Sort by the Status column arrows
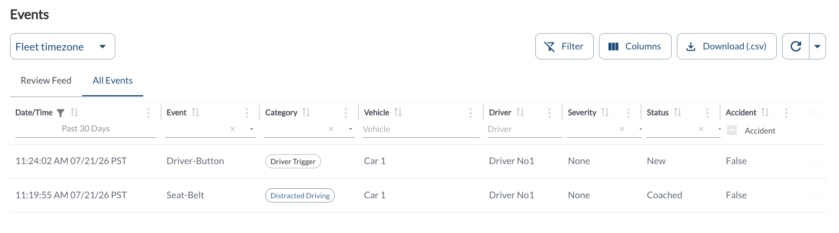Viewport: 839px width, 233px height. click(x=677, y=113)
